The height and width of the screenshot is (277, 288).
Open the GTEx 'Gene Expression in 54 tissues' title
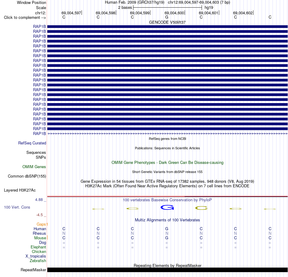167,182
